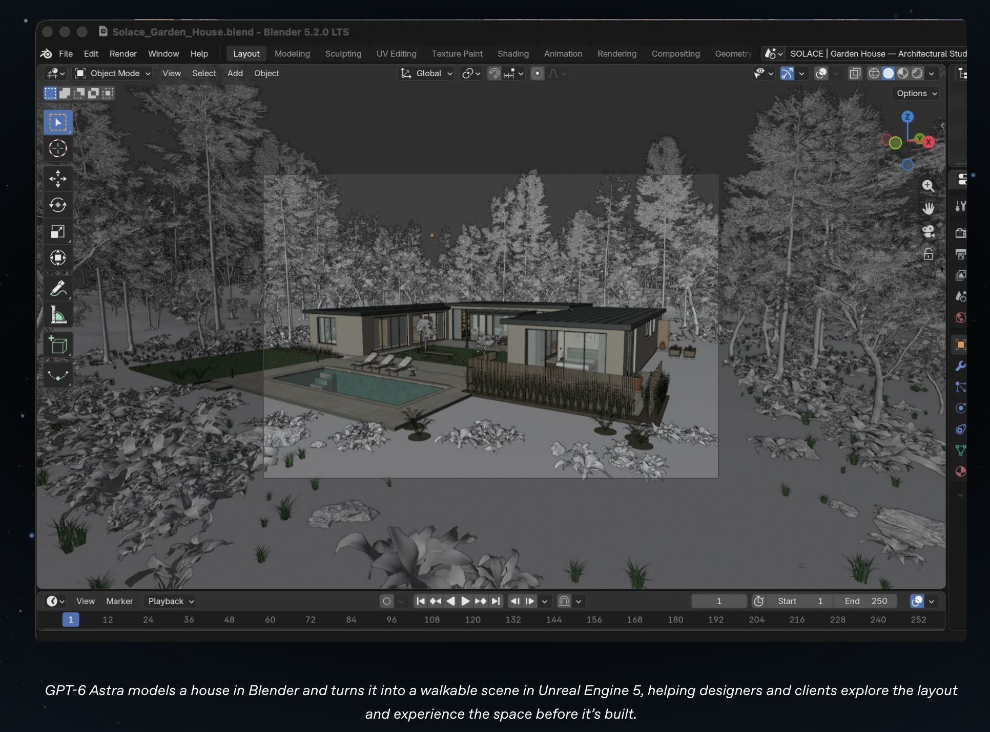Open the Object properties orange square tab

coord(961,345)
